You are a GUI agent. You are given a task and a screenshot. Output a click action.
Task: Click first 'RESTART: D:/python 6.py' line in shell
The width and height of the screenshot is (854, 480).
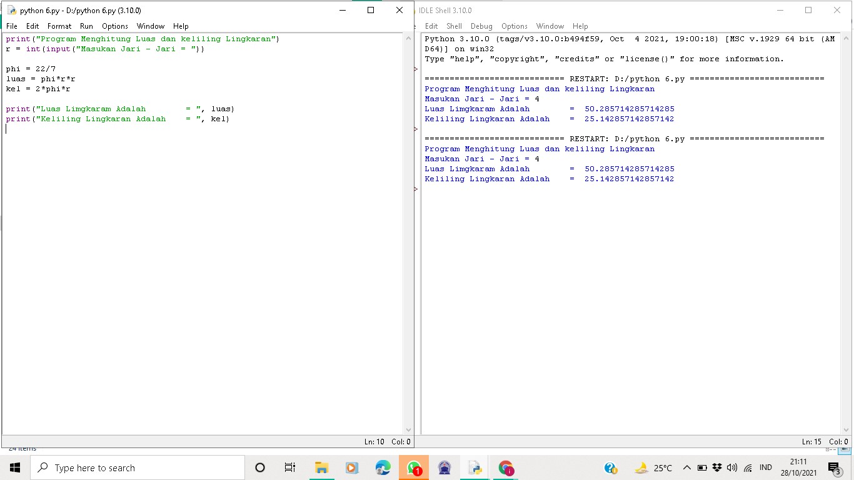(x=625, y=79)
